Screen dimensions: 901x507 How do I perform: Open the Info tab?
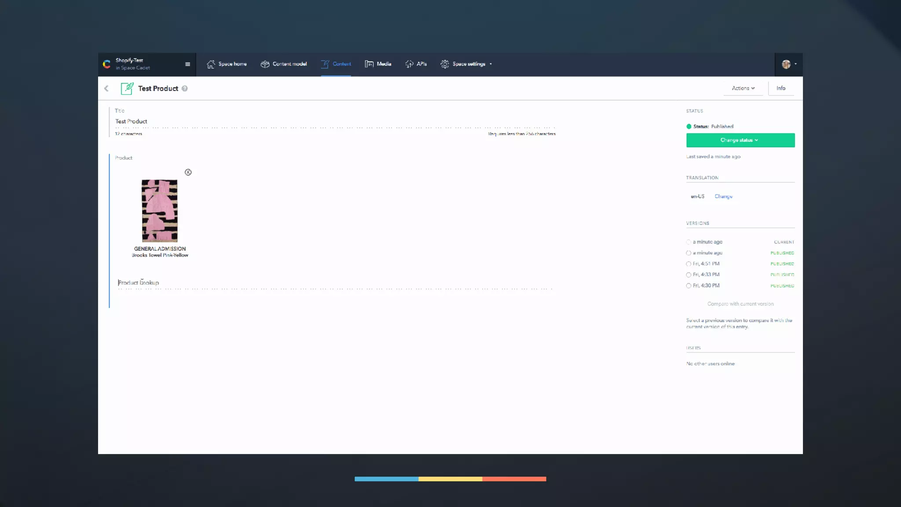[x=781, y=88]
